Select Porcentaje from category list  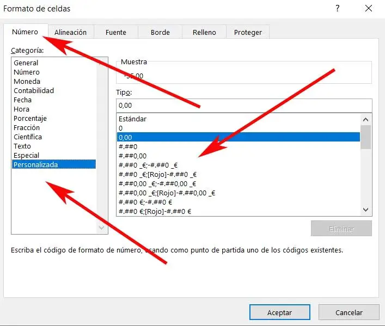tap(30, 119)
